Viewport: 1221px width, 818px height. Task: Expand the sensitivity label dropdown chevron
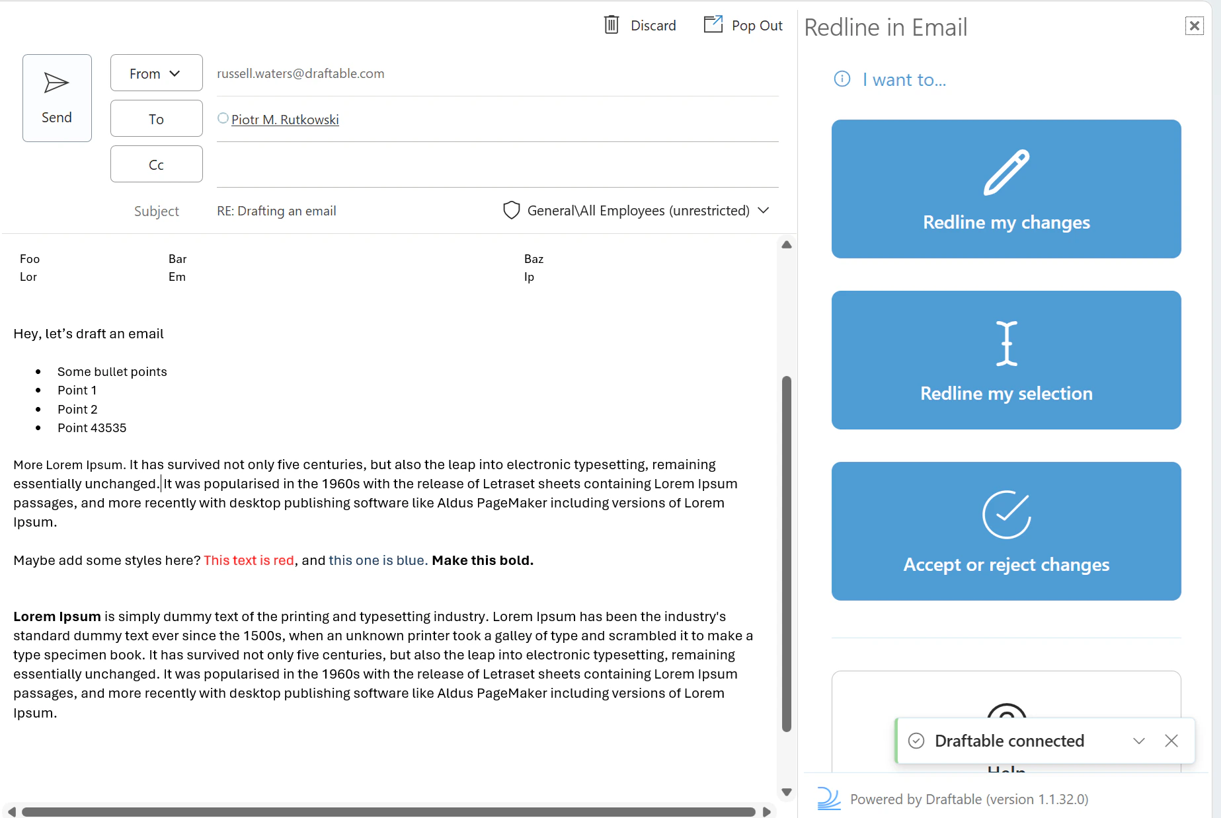point(764,210)
